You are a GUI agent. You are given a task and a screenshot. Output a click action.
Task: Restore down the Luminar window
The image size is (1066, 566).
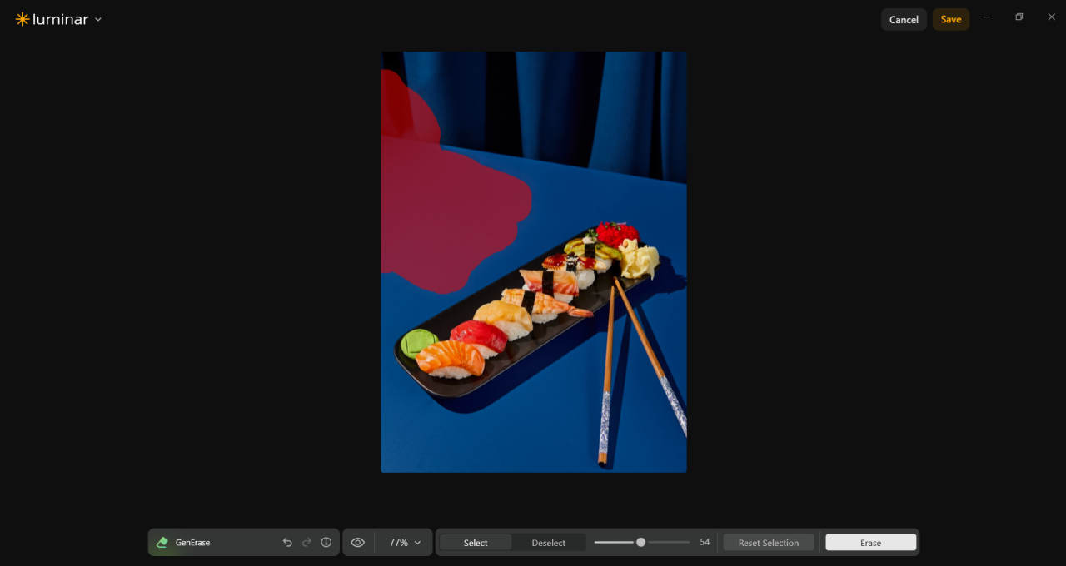coord(1019,17)
